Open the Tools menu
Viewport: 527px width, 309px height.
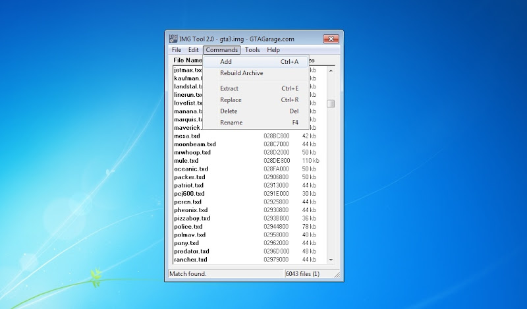(252, 50)
